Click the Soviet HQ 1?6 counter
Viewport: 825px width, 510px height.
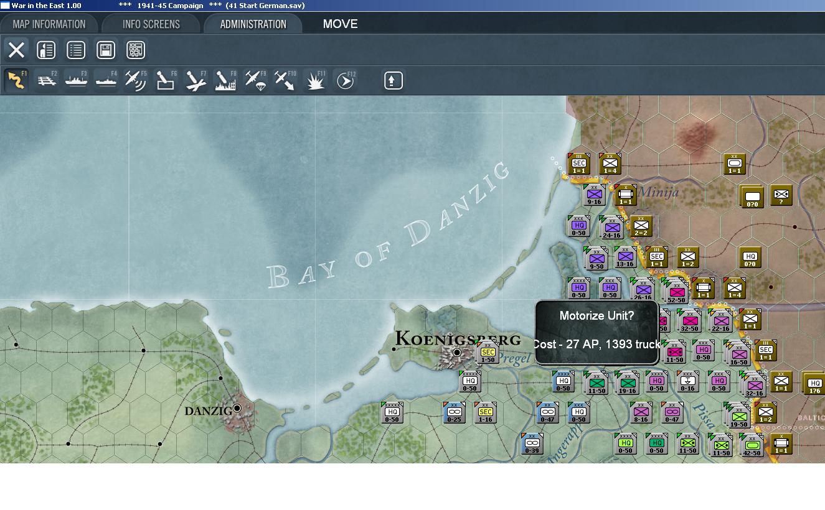[x=814, y=384]
